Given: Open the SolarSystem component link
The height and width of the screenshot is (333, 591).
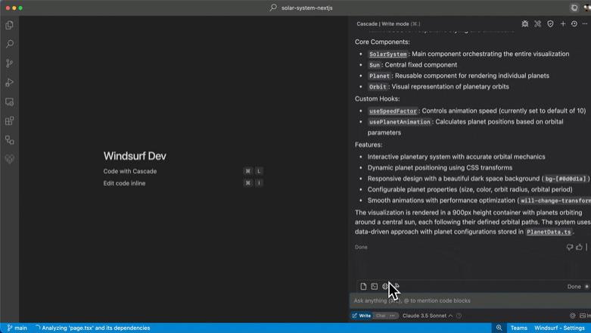Looking at the screenshot, I should (x=388, y=54).
